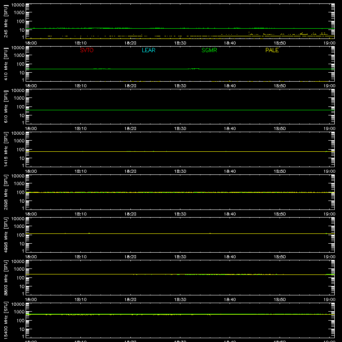Click the 1000 y-tick of 4995 MHz panel
Screen dimensions: 342x342
[19, 226]
